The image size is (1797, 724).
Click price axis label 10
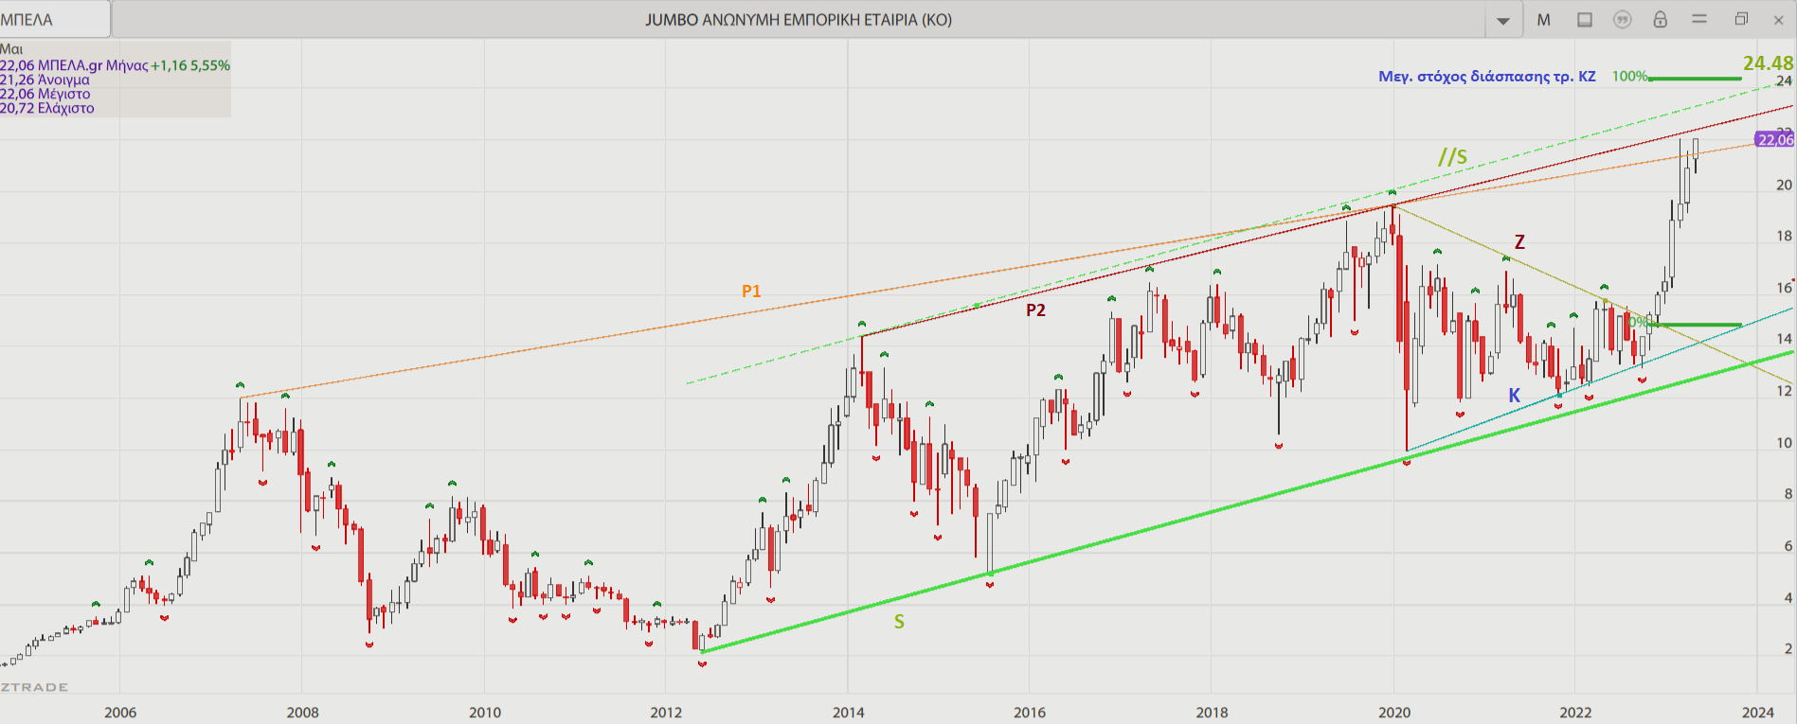(x=1784, y=442)
